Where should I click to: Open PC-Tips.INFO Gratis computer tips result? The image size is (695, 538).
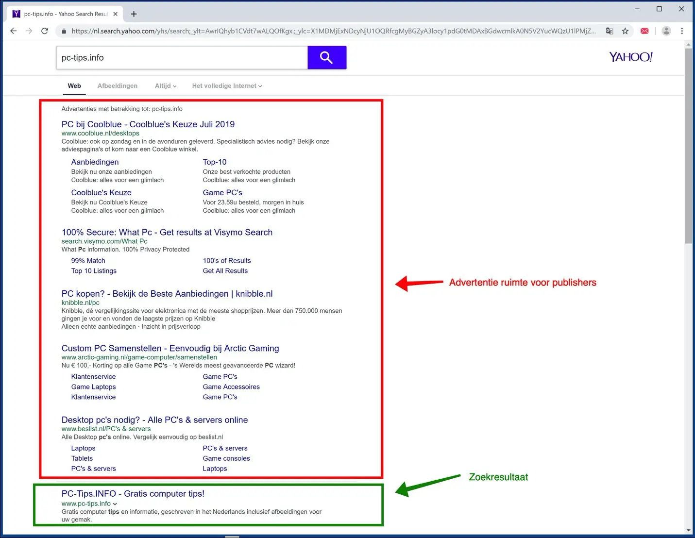pyautogui.click(x=133, y=494)
